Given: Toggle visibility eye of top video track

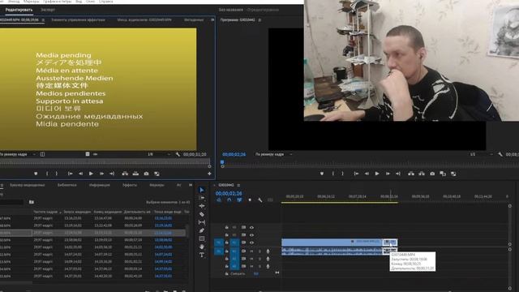Looking at the screenshot, I should 251,227.
